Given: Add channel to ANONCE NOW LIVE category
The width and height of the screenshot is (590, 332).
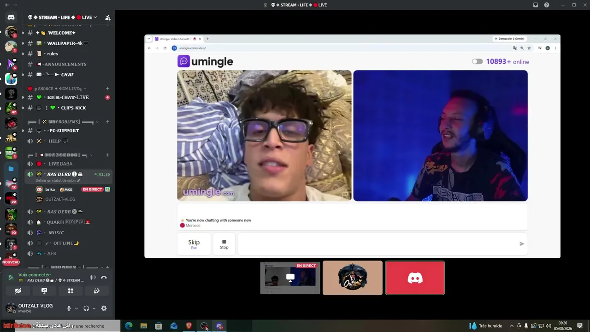Looking at the screenshot, I should point(107,89).
